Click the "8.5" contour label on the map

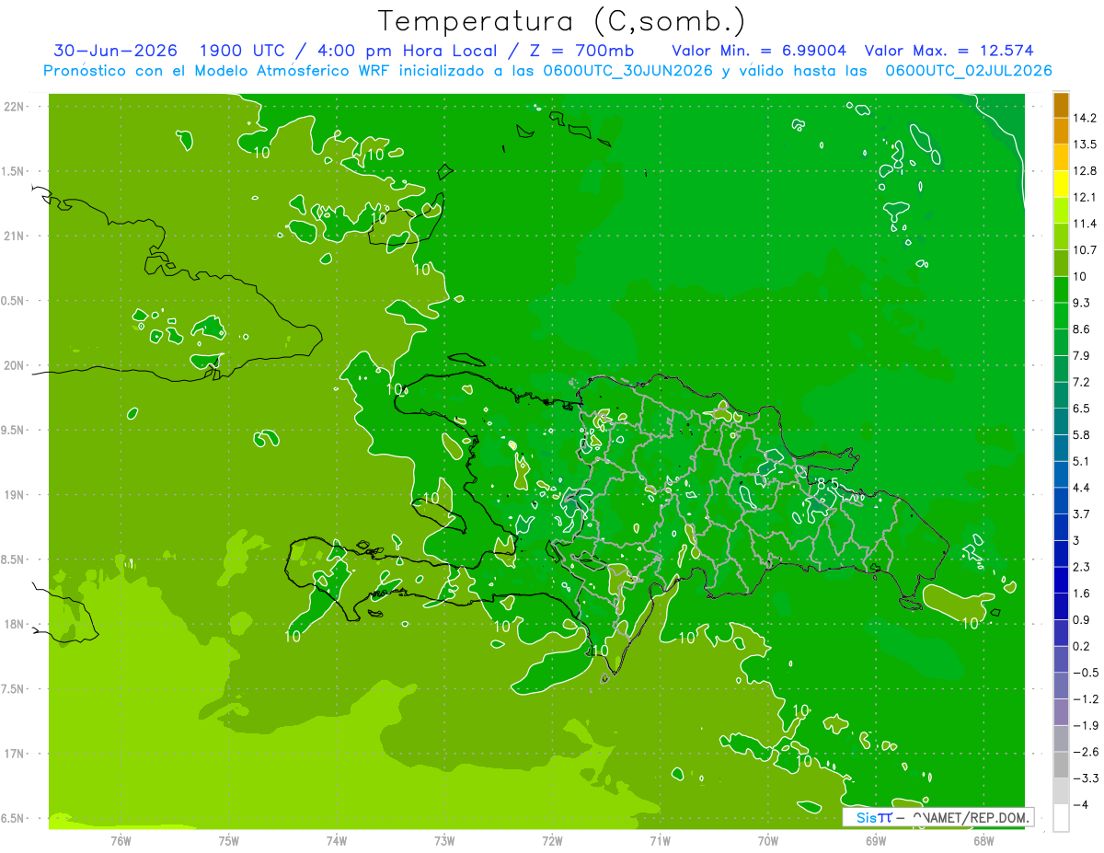[x=827, y=483]
